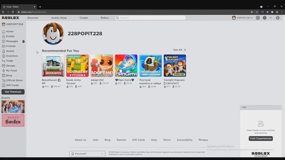The image size is (285, 160).
Task: Click the Roblox logo in the header
Action: 10,18
